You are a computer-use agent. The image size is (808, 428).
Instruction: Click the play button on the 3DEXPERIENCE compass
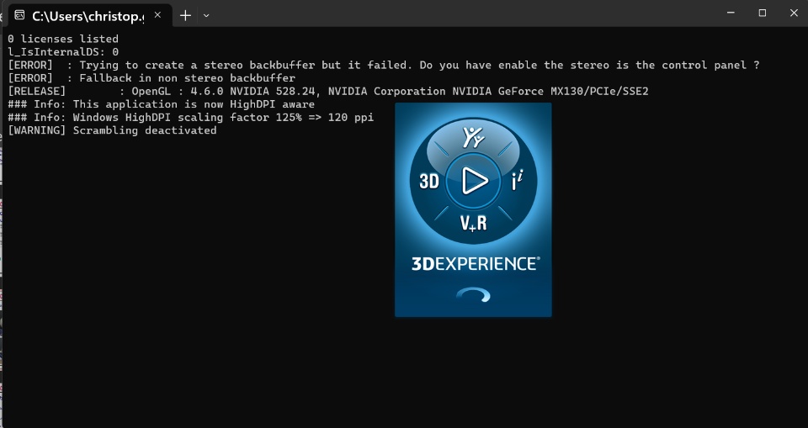point(474,181)
